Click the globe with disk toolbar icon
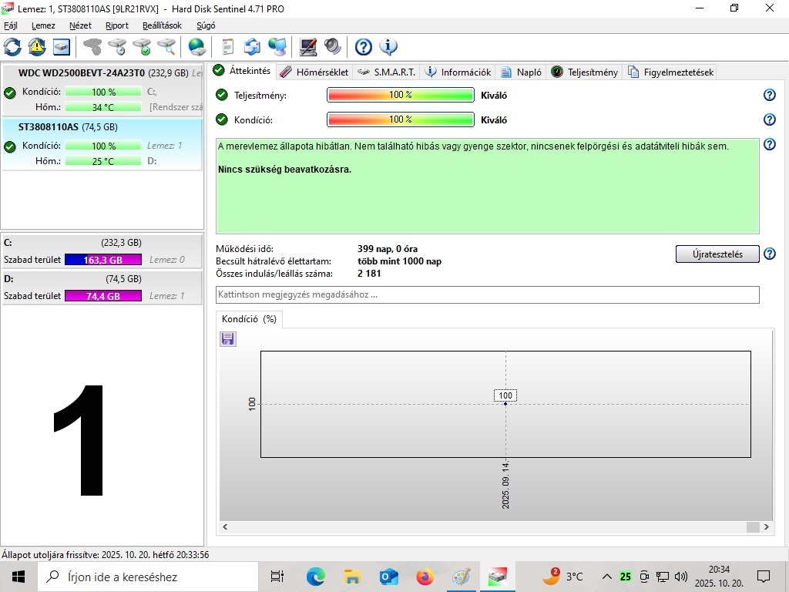Screen dimensions: 789x592 196,47
